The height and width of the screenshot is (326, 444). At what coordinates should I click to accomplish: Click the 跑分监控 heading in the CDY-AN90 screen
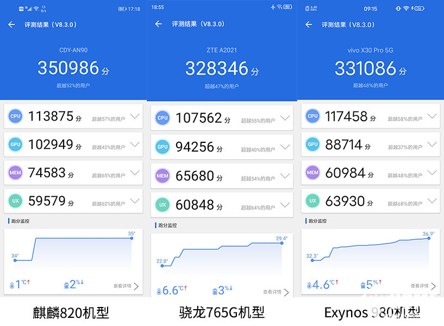pyautogui.click(x=20, y=221)
